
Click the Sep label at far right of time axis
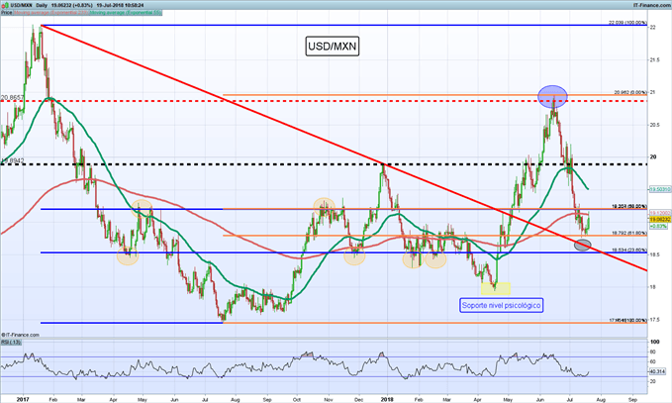632,400
